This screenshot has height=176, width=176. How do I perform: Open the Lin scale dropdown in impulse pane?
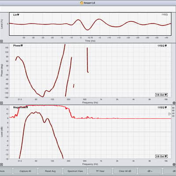point(16,15)
